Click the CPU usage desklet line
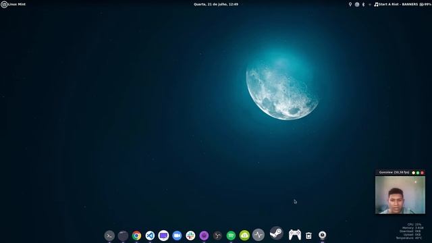Viewport: 432px width, 243px height. (414, 225)
